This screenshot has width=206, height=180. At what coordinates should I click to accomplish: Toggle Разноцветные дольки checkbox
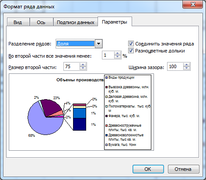point(131,51)
